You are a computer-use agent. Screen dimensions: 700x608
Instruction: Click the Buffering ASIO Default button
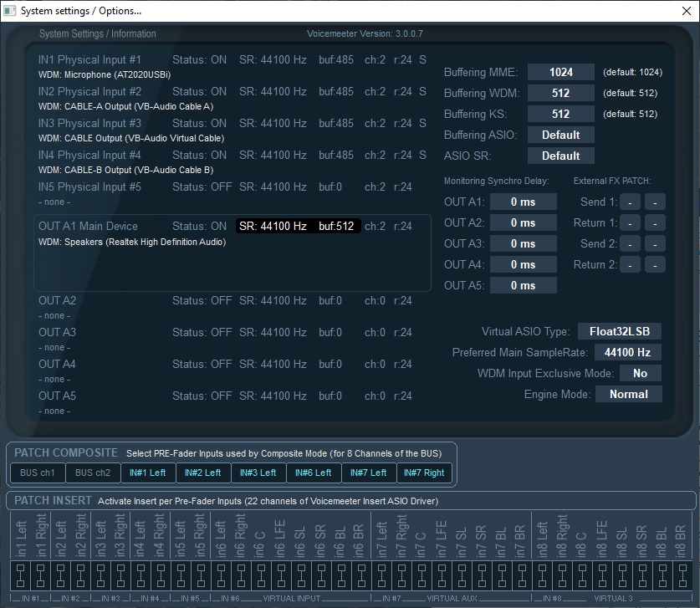point(560,135)
